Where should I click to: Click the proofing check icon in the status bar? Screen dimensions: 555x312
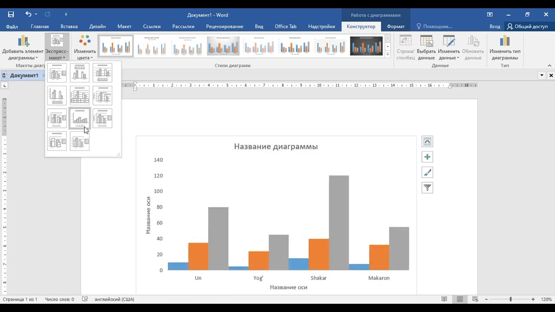click(x=85, y=299)
